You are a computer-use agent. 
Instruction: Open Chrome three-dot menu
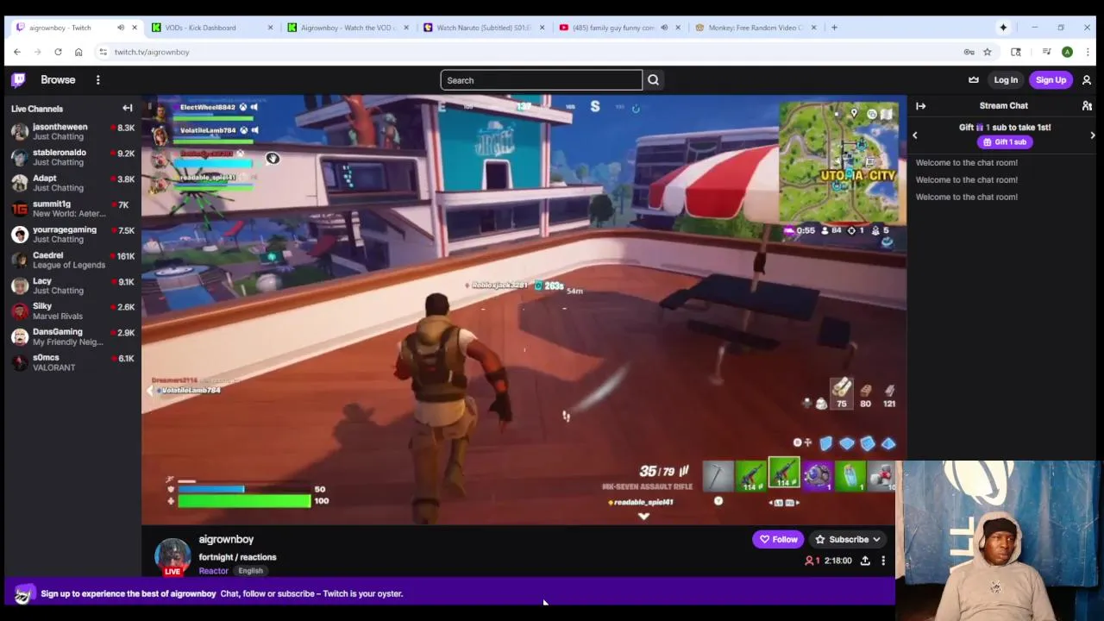click(x=1088, y=52)
